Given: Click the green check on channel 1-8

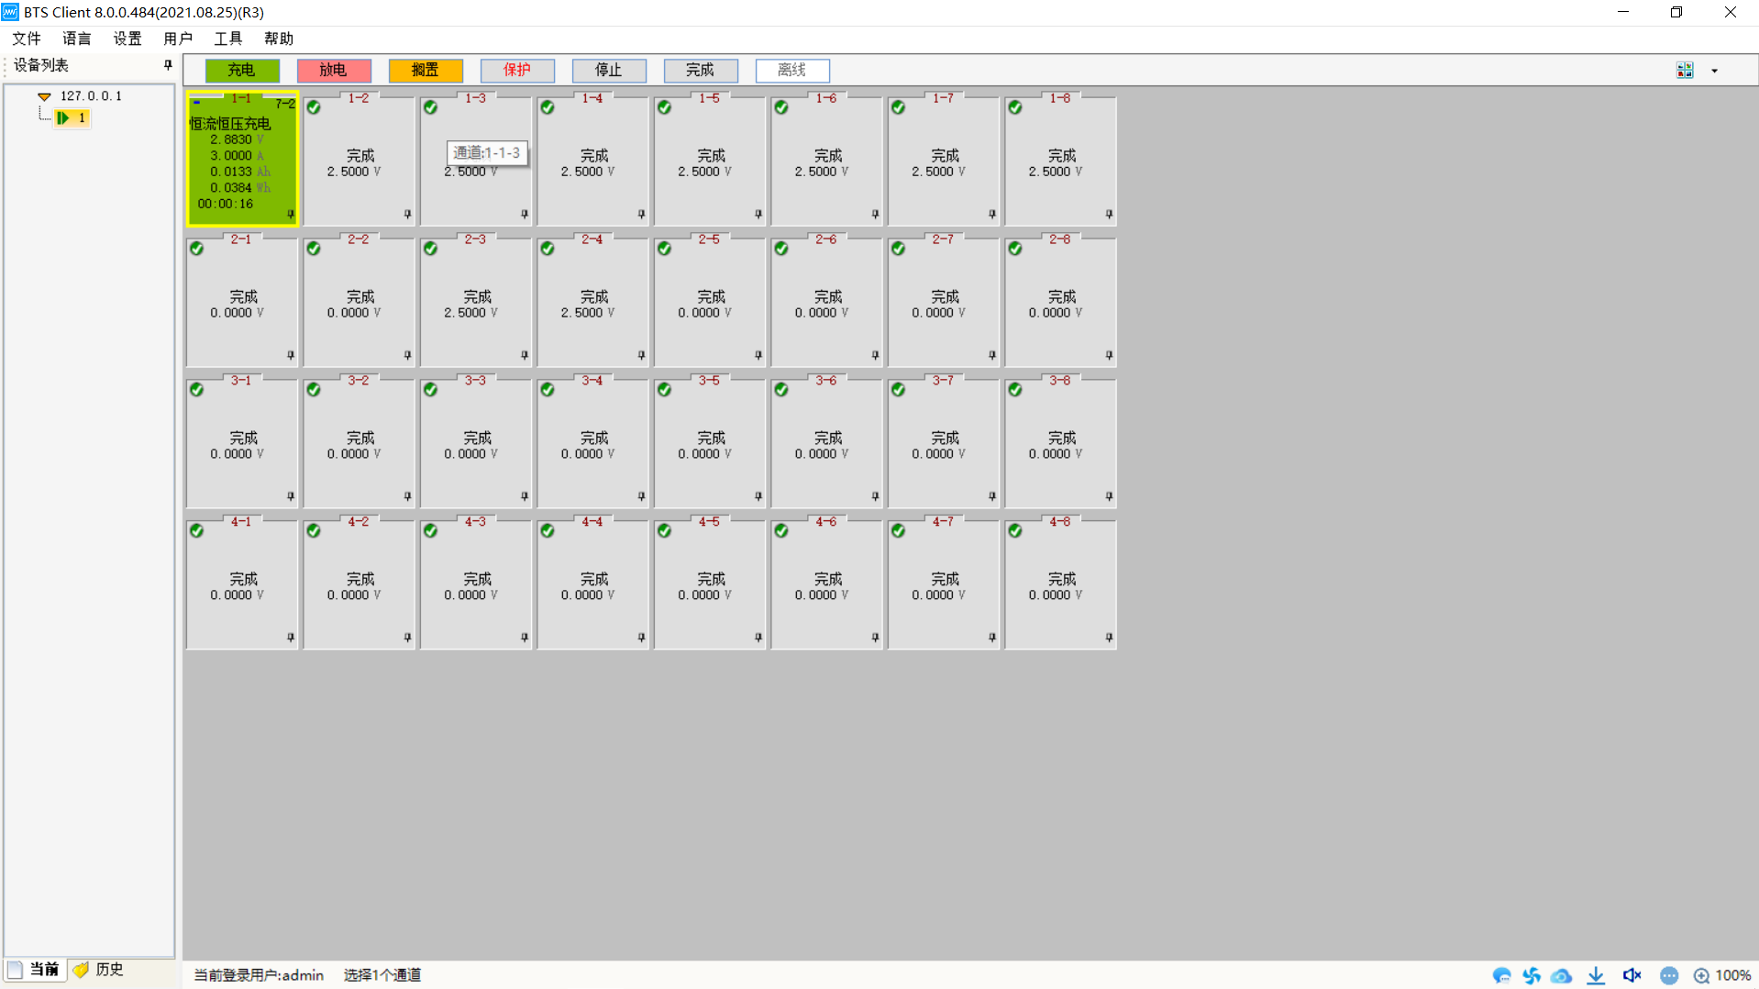Looking at the screenshot, I should click(1015, 108).
